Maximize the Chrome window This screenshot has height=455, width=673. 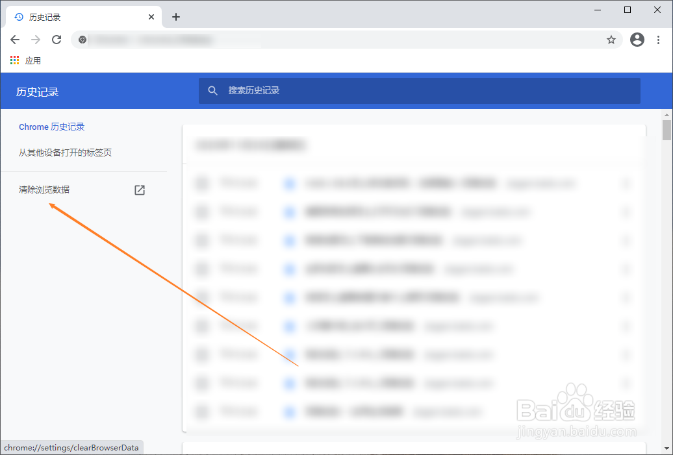(628, 10)
